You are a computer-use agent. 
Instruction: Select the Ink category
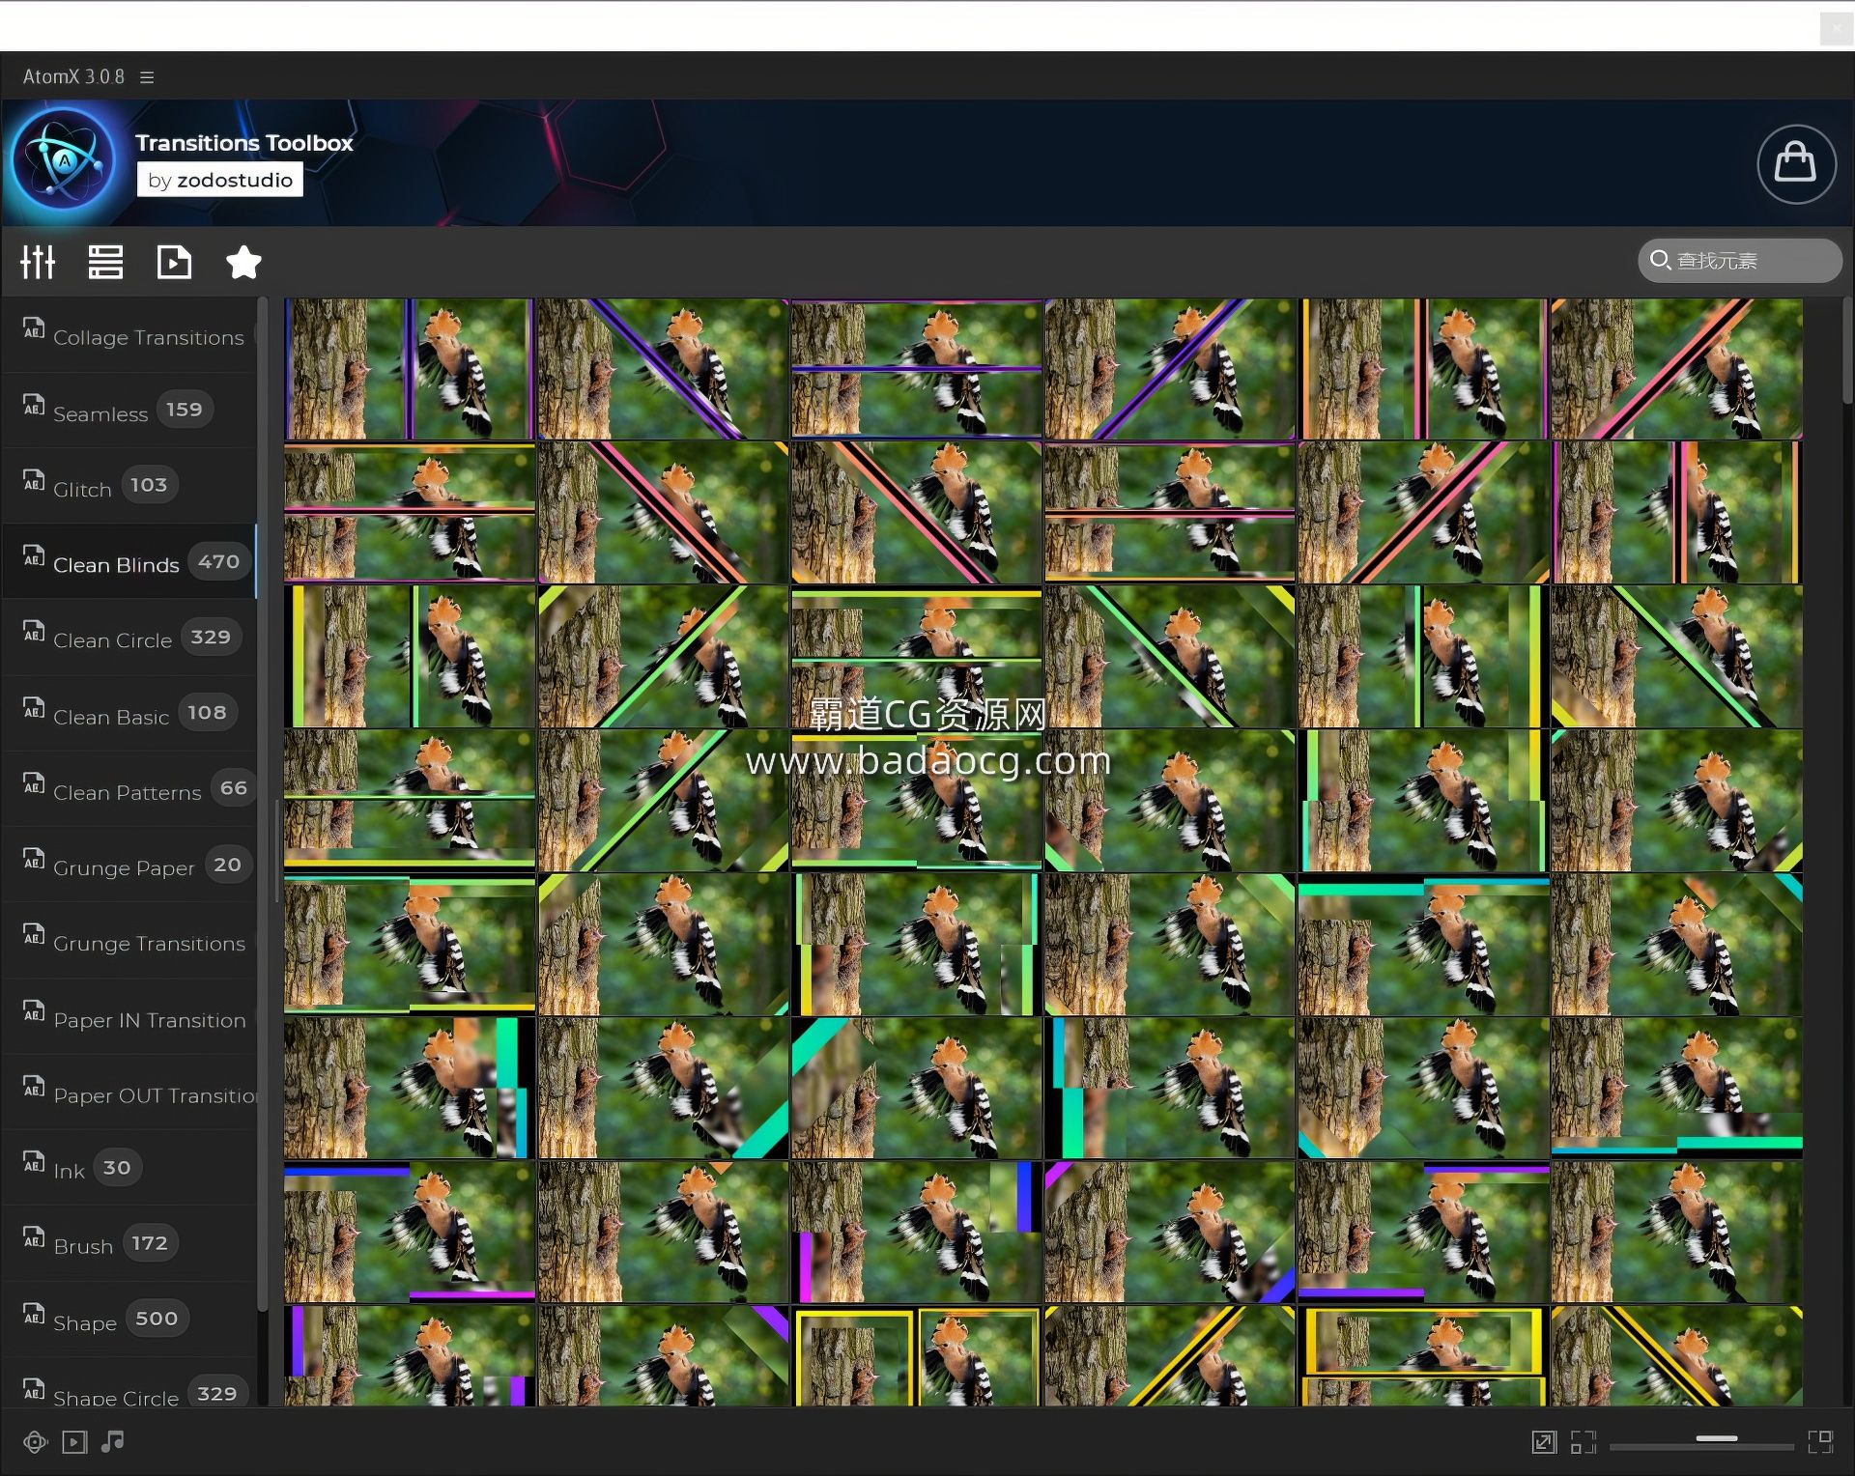(x=129, y=1168)
